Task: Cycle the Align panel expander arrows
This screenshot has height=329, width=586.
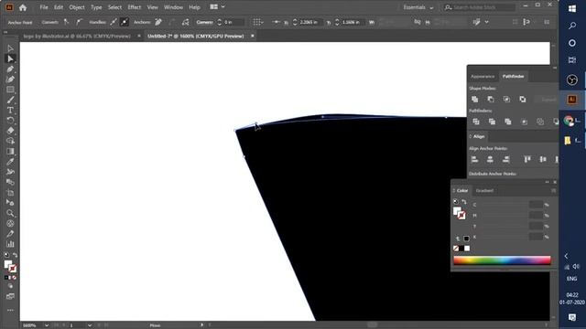Action: [471, 136]
